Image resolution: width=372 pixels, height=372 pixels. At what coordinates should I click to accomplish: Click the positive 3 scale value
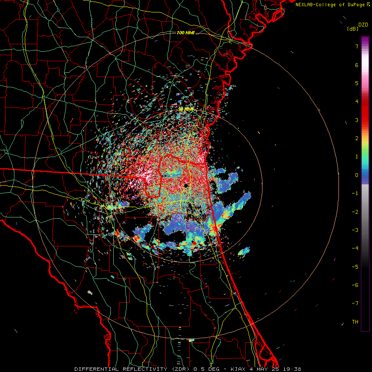pyautogui.click(x=357, y=120)
